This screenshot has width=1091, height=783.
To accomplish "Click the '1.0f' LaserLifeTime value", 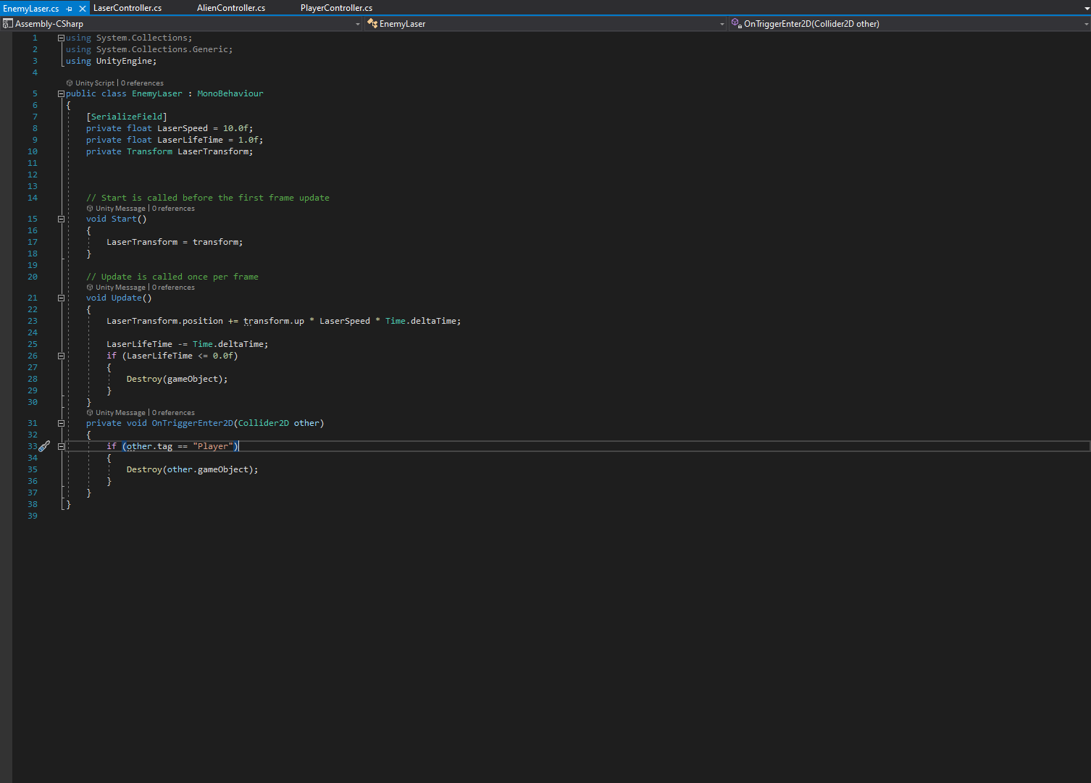I will tap(248, 140).
